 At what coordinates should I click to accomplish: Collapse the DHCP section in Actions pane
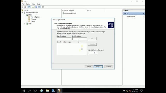(144, 13)
